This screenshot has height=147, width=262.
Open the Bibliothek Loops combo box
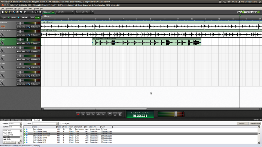pos(15,123)
